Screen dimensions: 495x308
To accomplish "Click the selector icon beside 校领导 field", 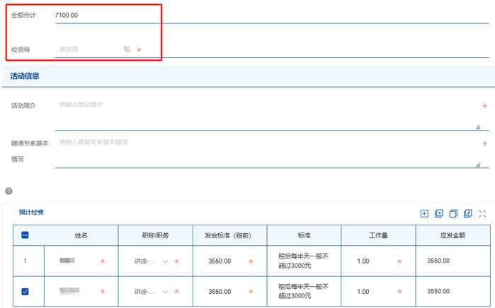I will click(127, 49).
